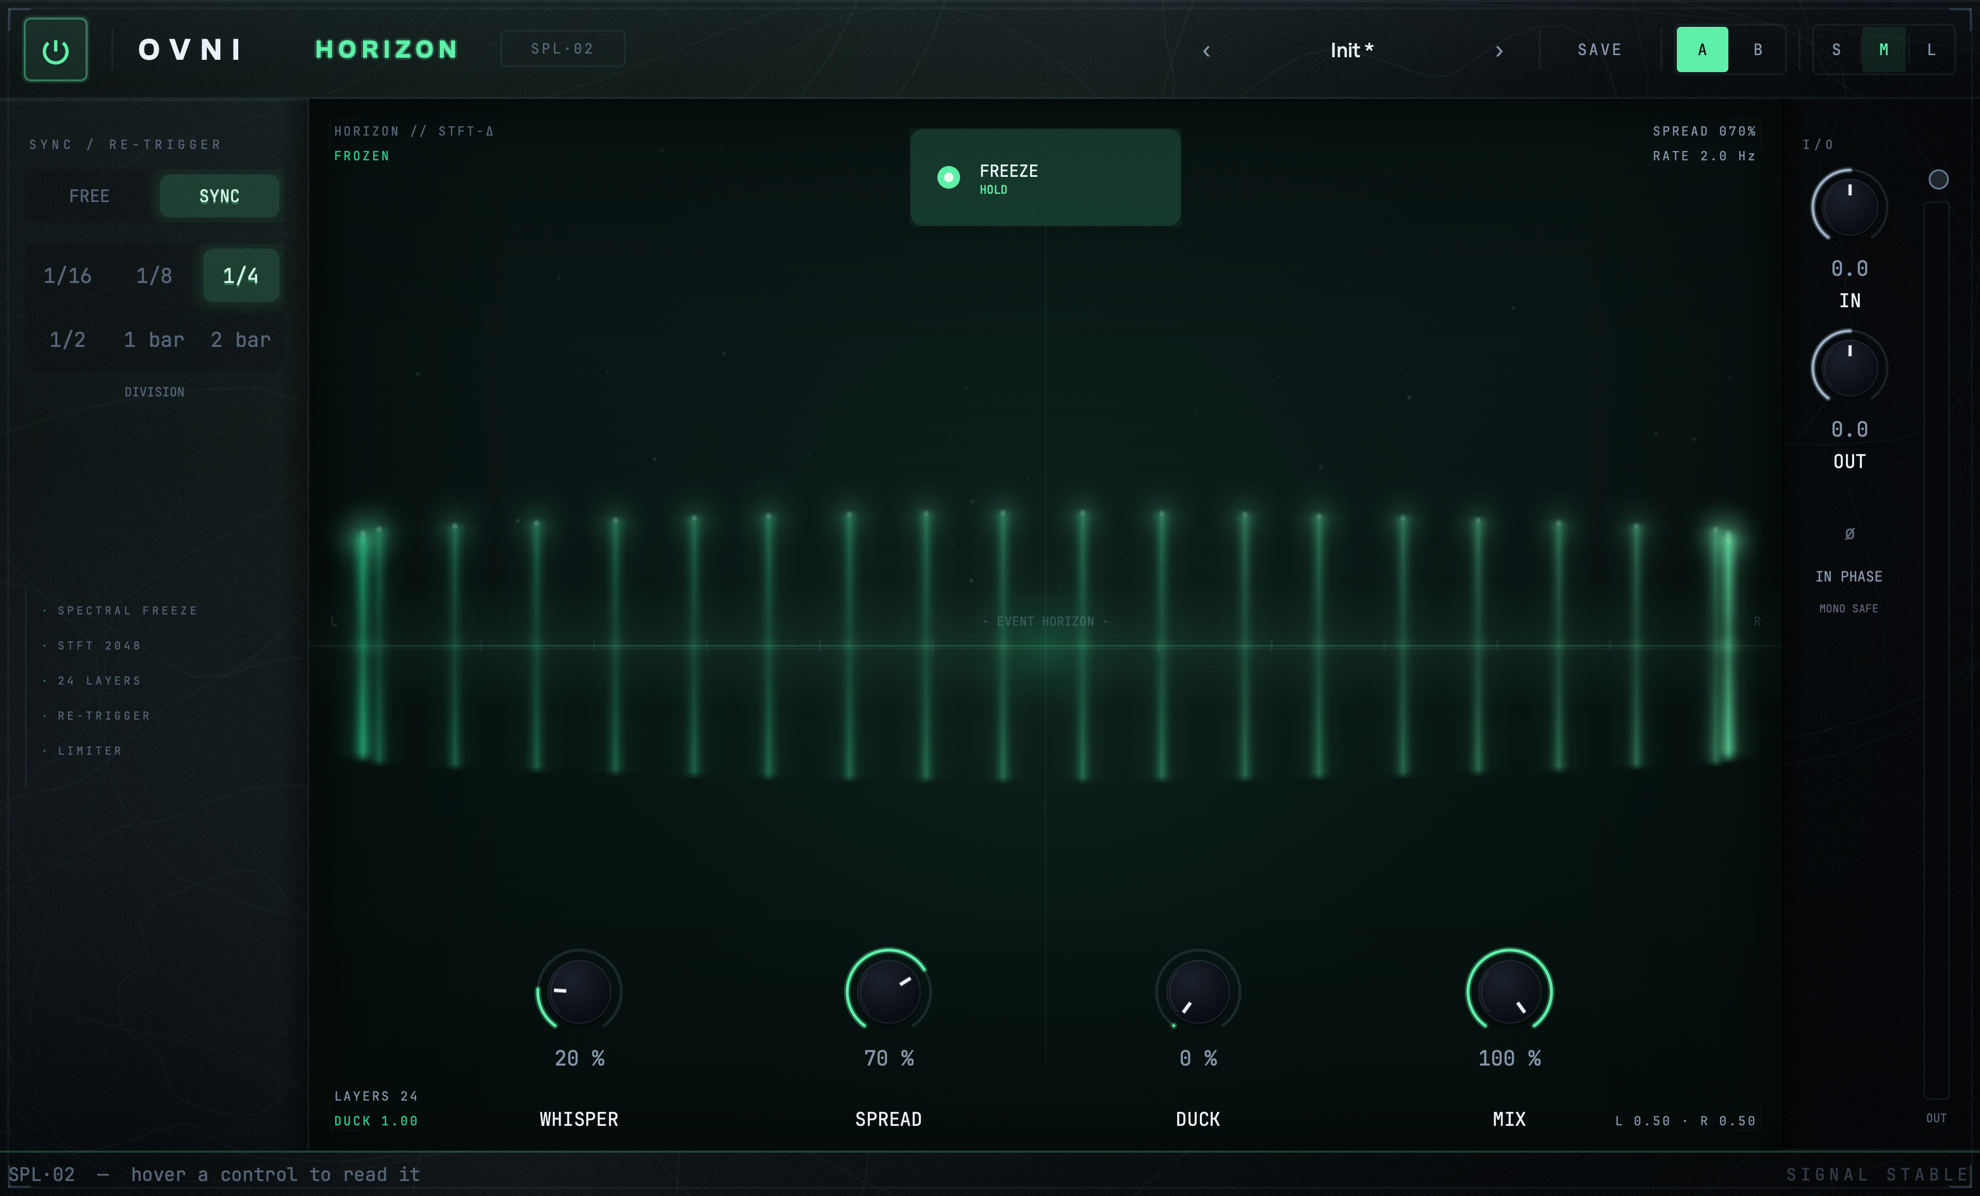Choose the 1/8 division
This screenshot has height=1196, width=1980.
[154, 275]
